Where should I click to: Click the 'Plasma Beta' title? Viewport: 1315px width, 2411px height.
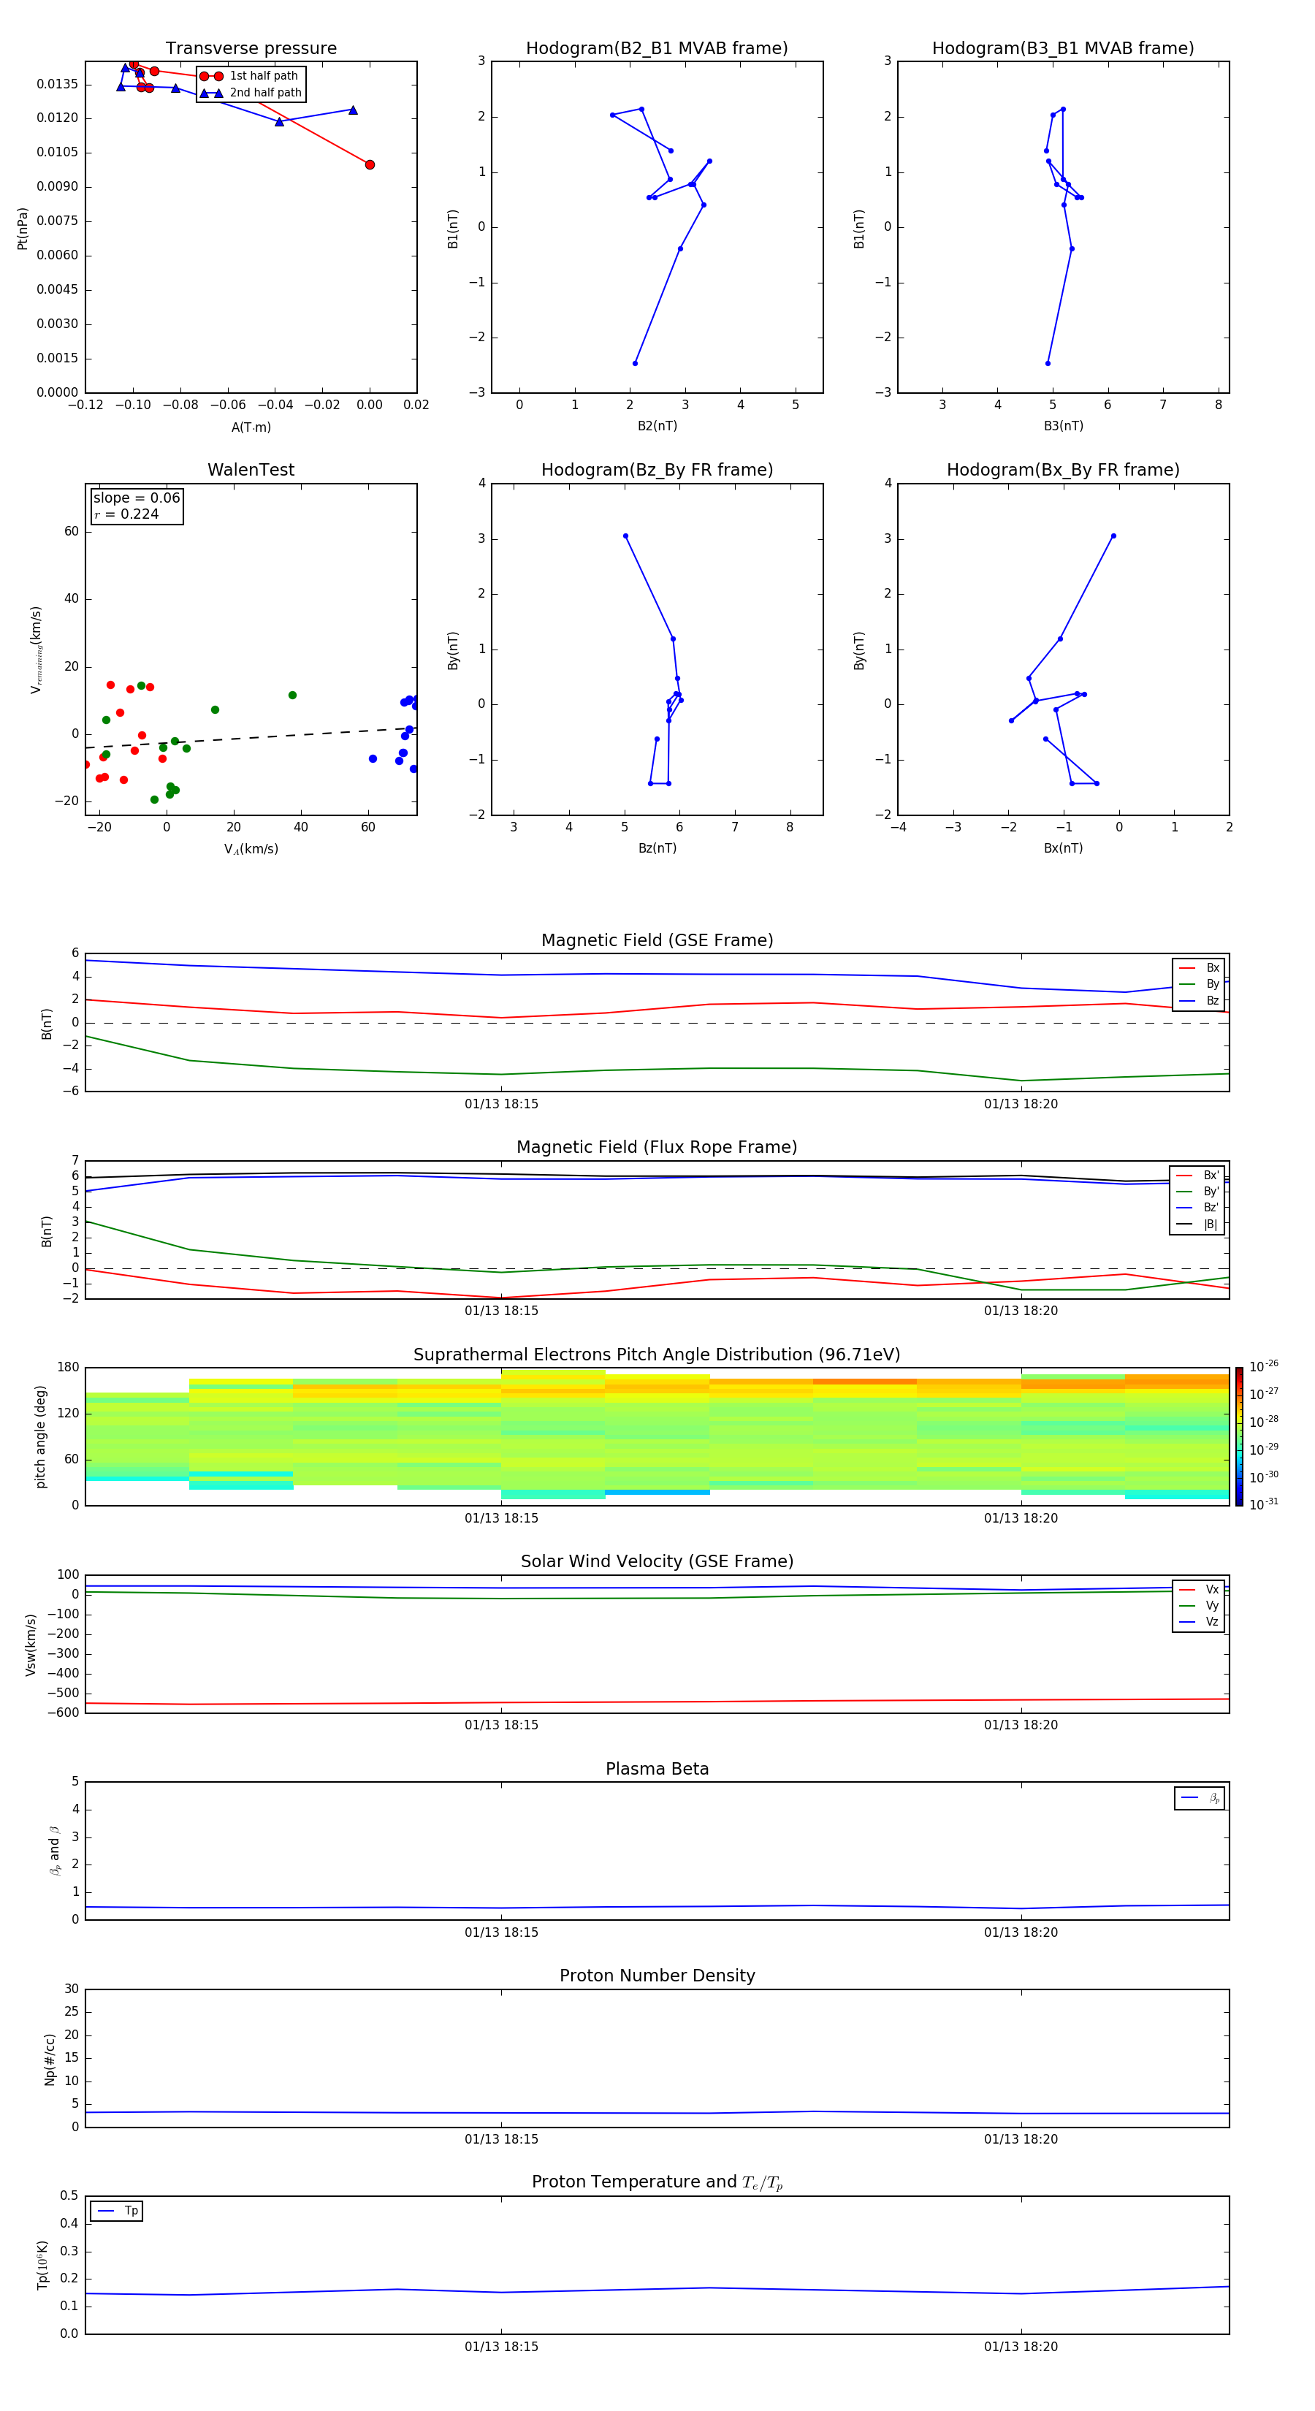(x=657, y=1769)
